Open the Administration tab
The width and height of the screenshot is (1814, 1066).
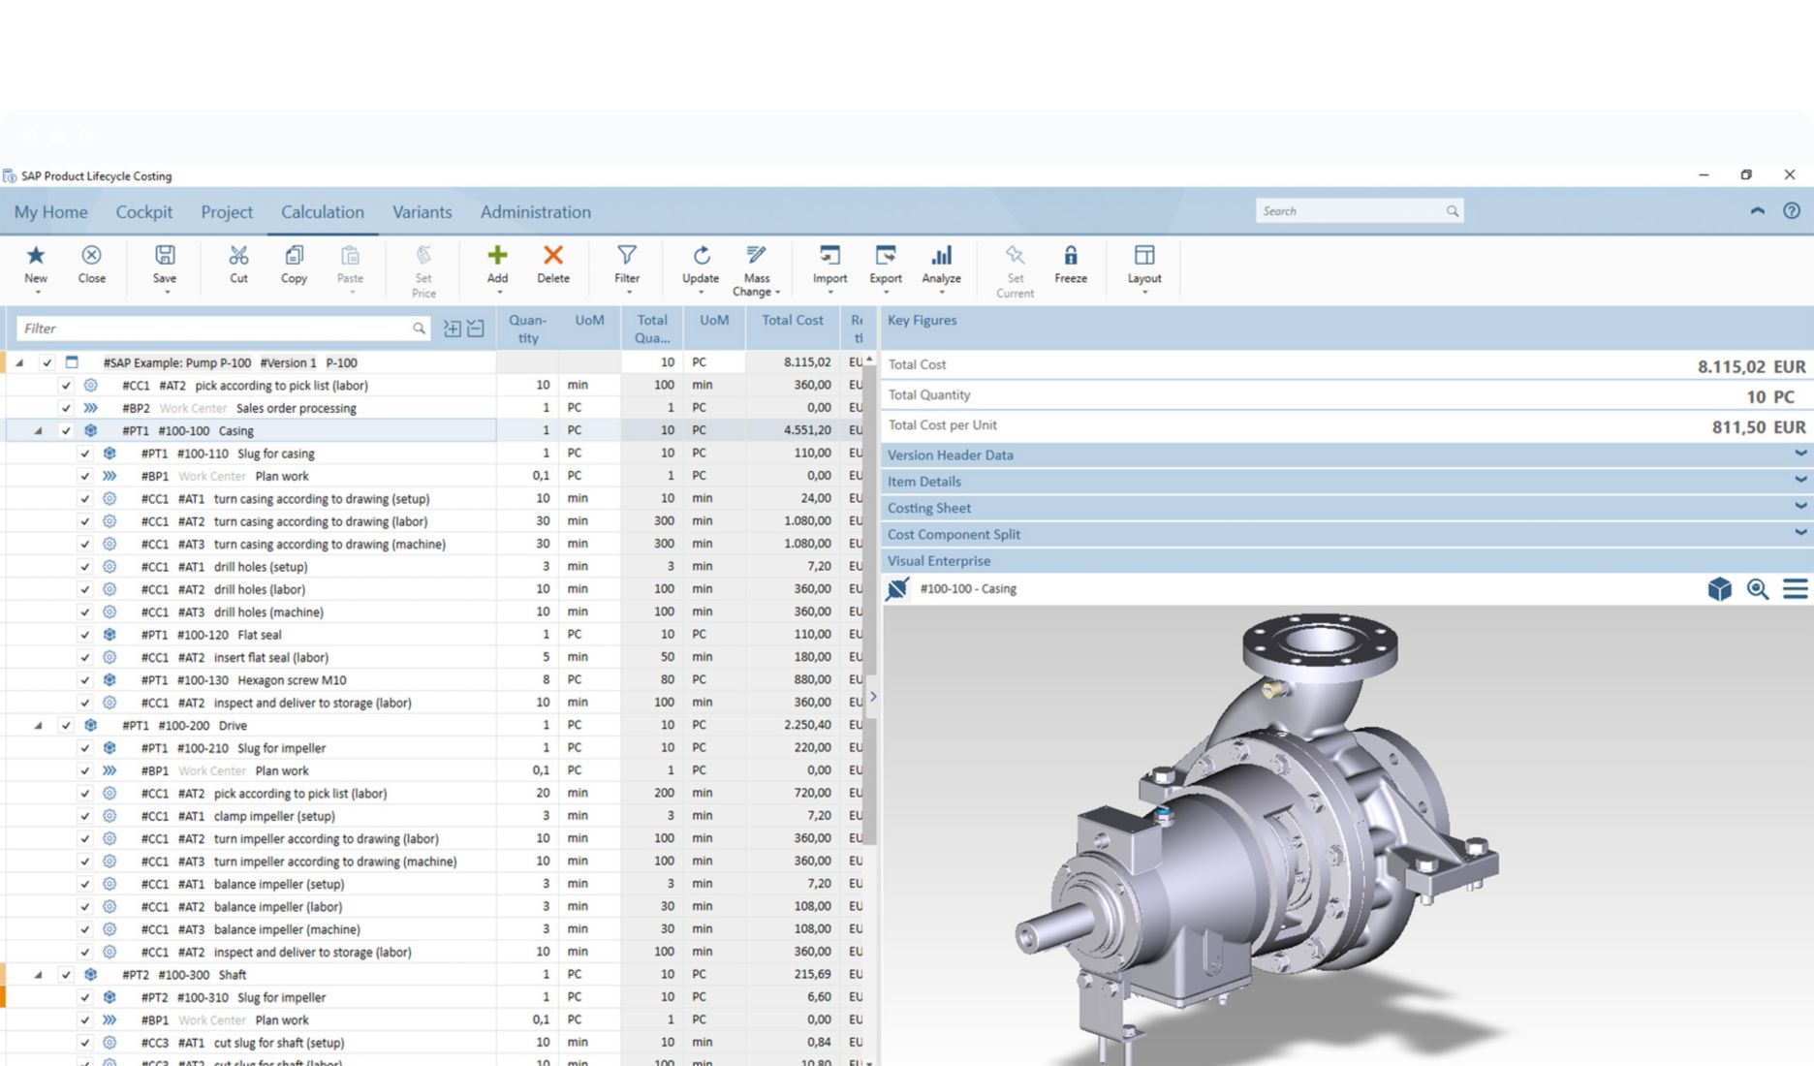coord(535,212)
